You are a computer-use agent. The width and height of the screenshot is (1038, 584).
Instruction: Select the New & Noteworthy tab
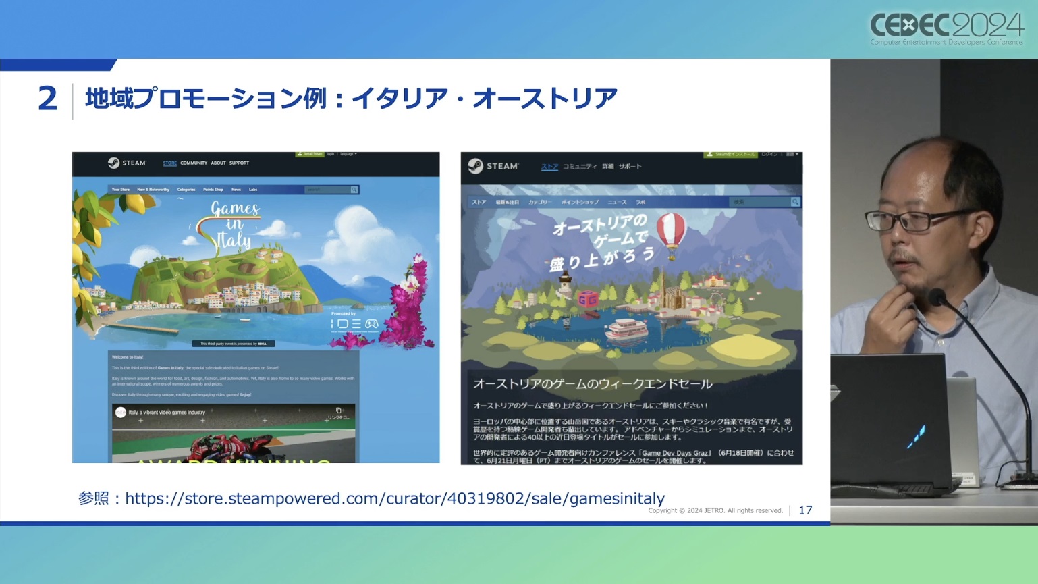(153, 190)
